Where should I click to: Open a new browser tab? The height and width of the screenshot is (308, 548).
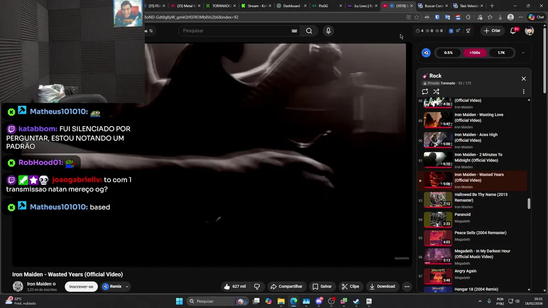point(492,6)
